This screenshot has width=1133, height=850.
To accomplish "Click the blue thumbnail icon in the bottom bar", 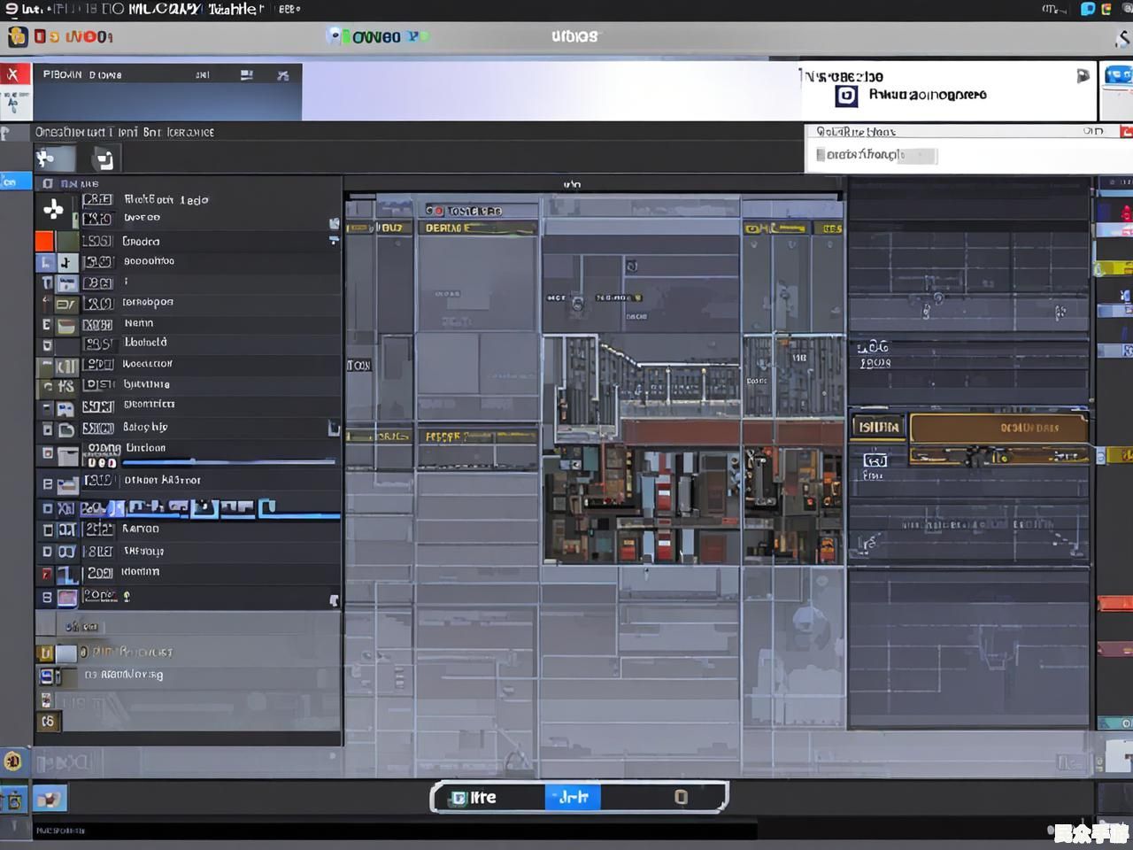I will [50, 799].
